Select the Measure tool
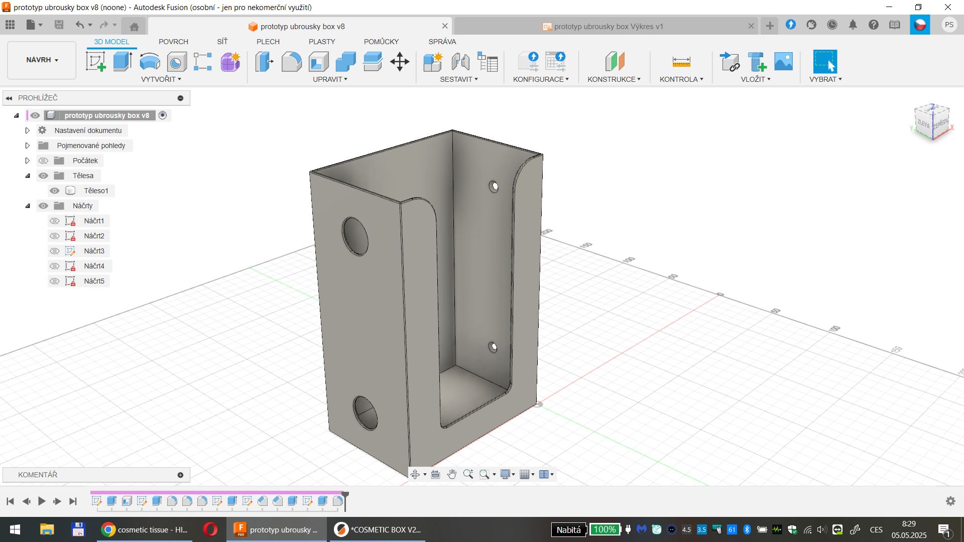This screenshot has width=964, height=542. pyautogui.click(x=681, y=62)
